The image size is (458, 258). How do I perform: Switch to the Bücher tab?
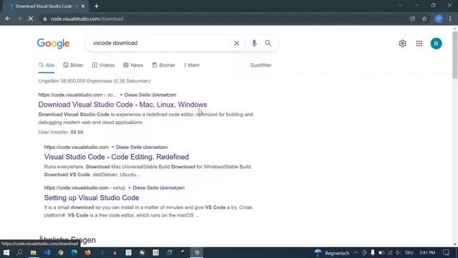tap(164, 65)
